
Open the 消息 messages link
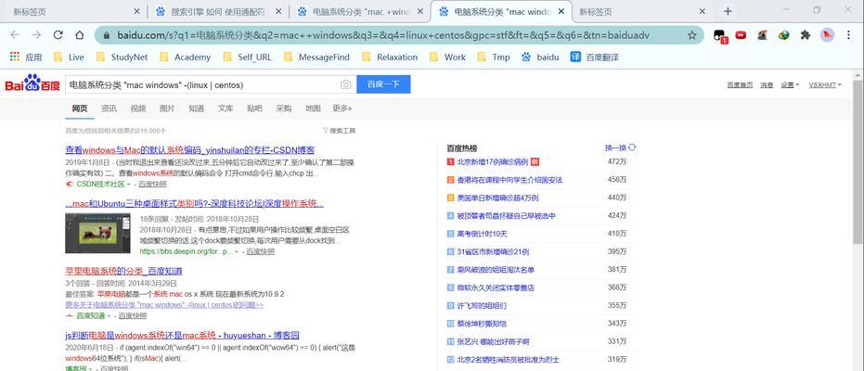click(767, 84)
